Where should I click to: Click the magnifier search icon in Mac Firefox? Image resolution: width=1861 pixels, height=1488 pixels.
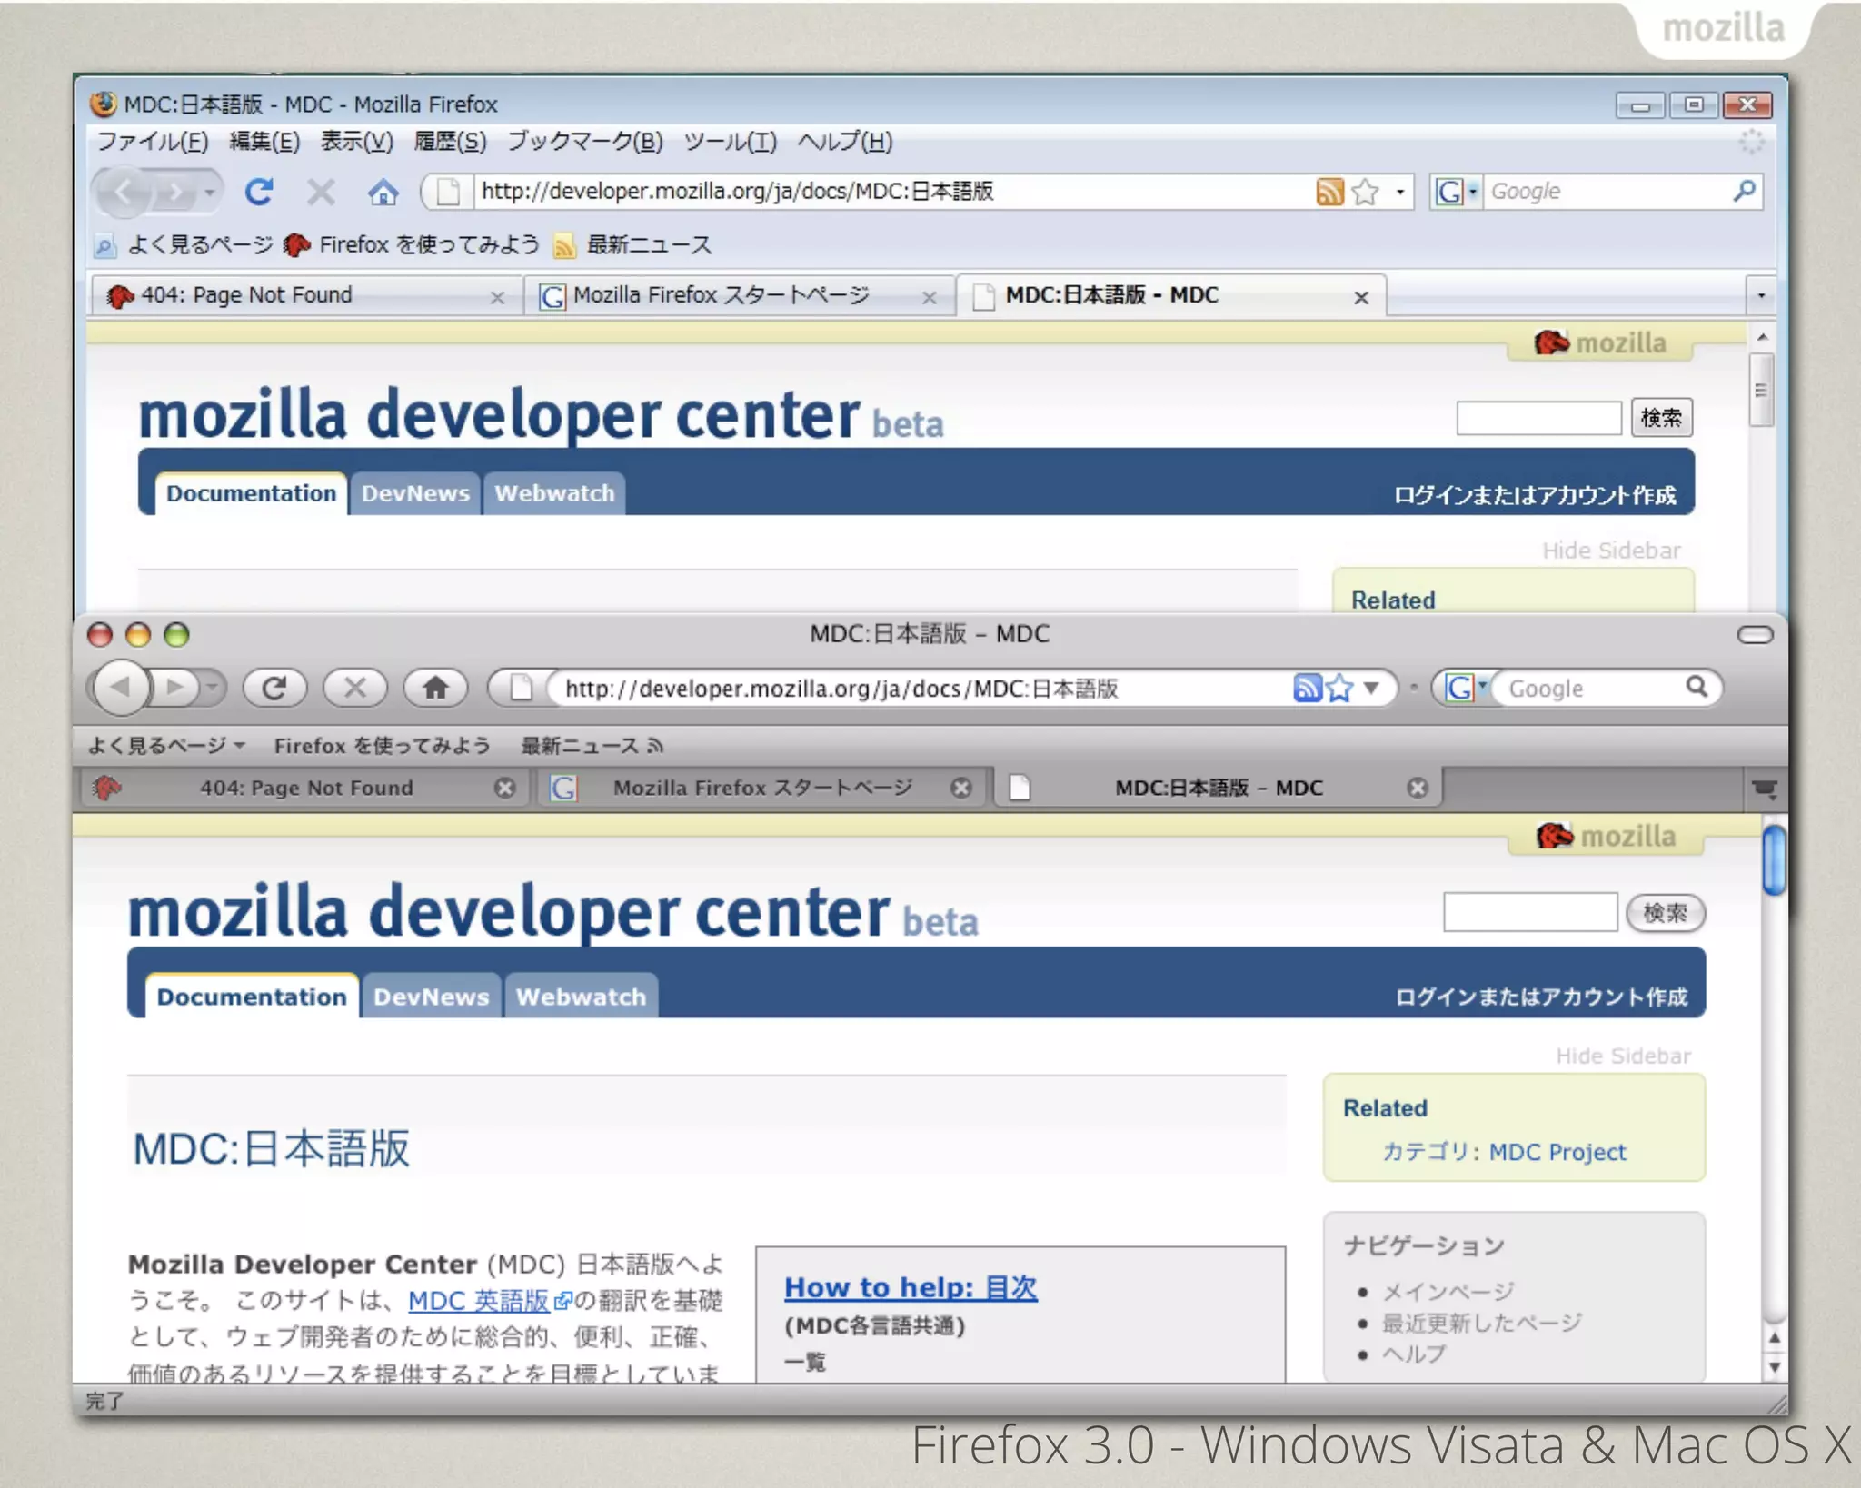point(1696,687)
